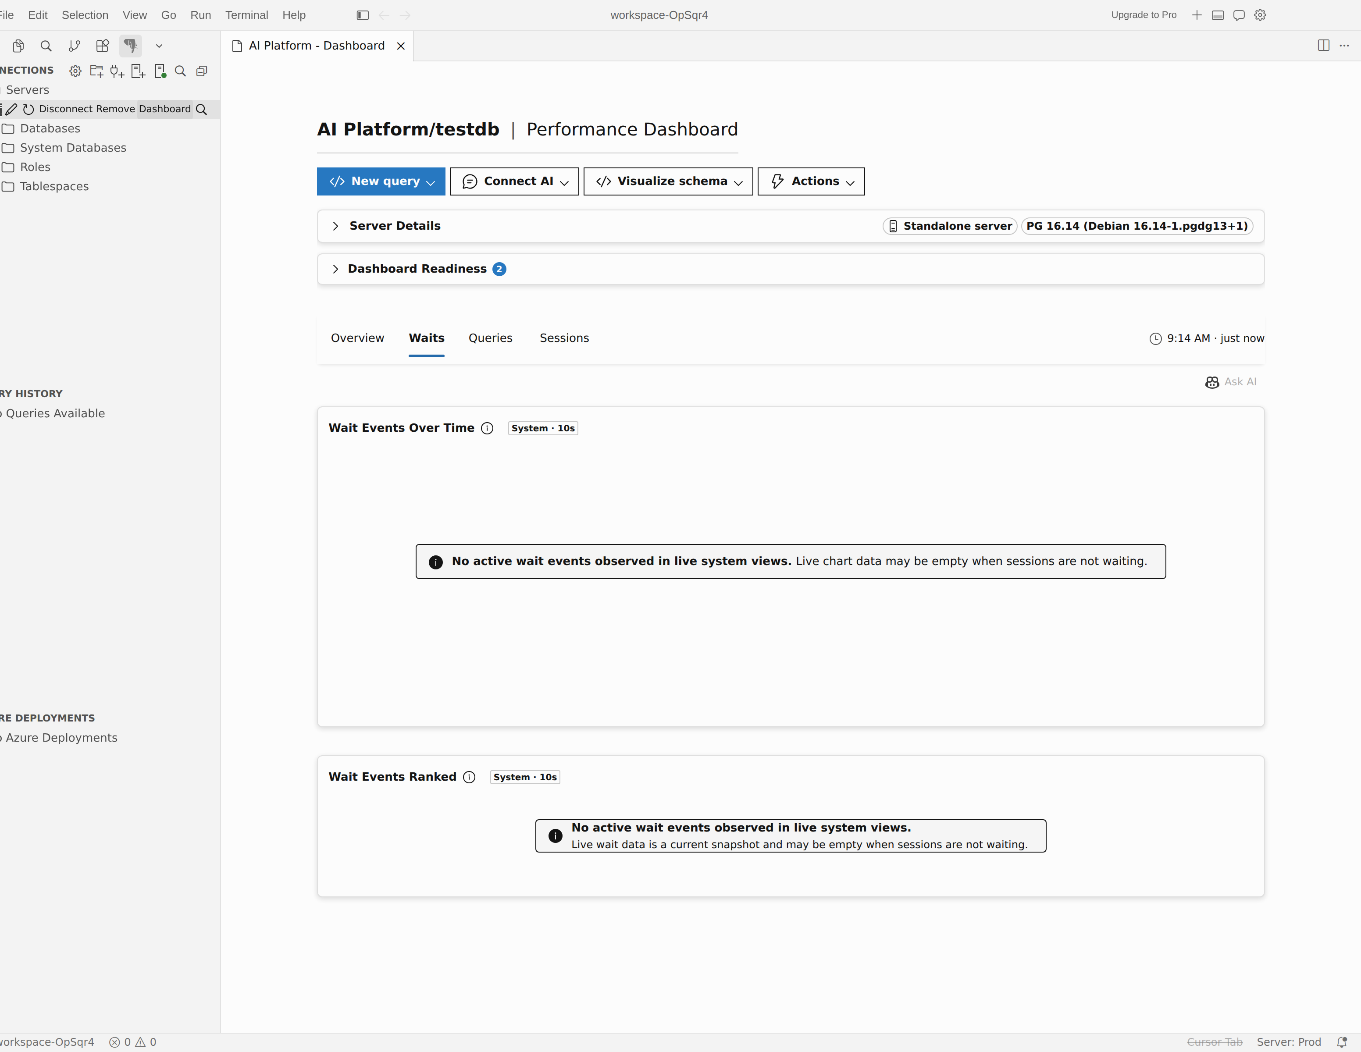Click the new server document-plus icon

139,71
